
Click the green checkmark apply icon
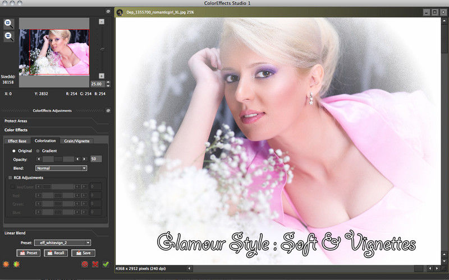[x=106, y=264]
